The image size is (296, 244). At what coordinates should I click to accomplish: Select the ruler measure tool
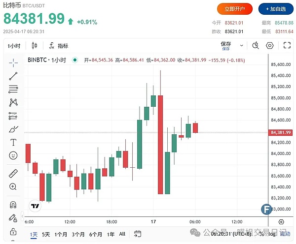click(13, 173)
